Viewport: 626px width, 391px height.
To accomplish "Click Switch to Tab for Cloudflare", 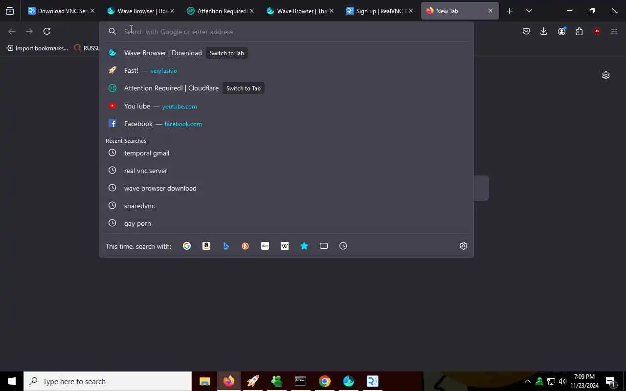I will tap(244, 88).
